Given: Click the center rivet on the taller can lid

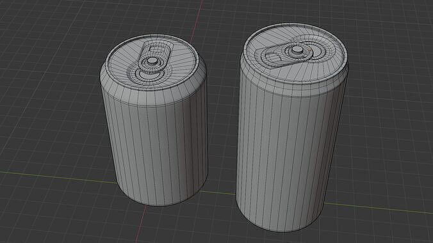Looking at the screenshot, I should (x=297, y=49).
